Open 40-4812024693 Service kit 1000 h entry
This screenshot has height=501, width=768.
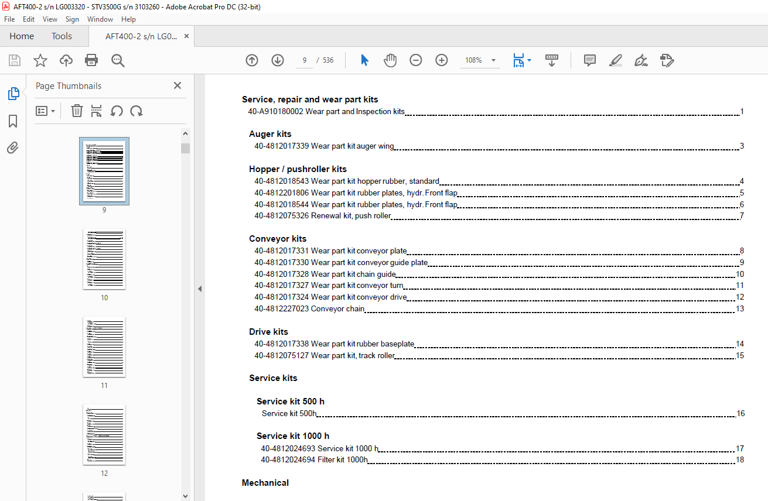(x=503, y=448)
